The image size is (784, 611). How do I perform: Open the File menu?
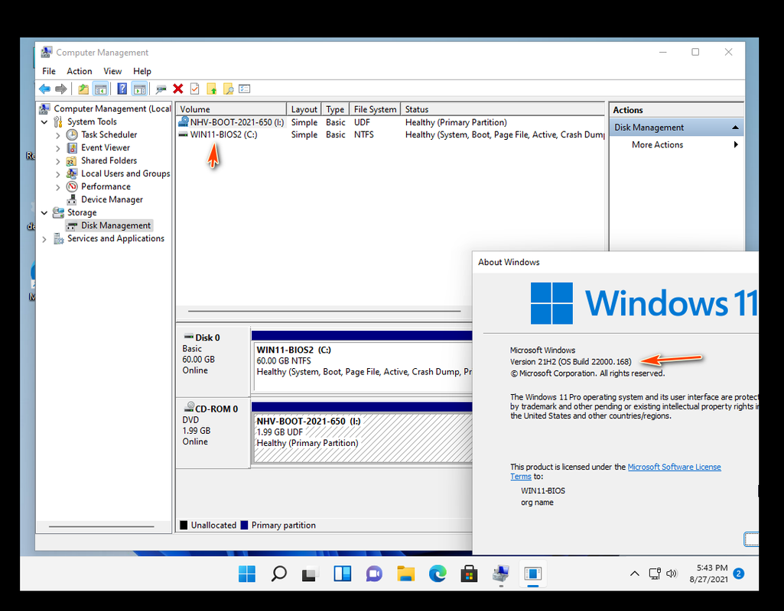tap(48, 71)
